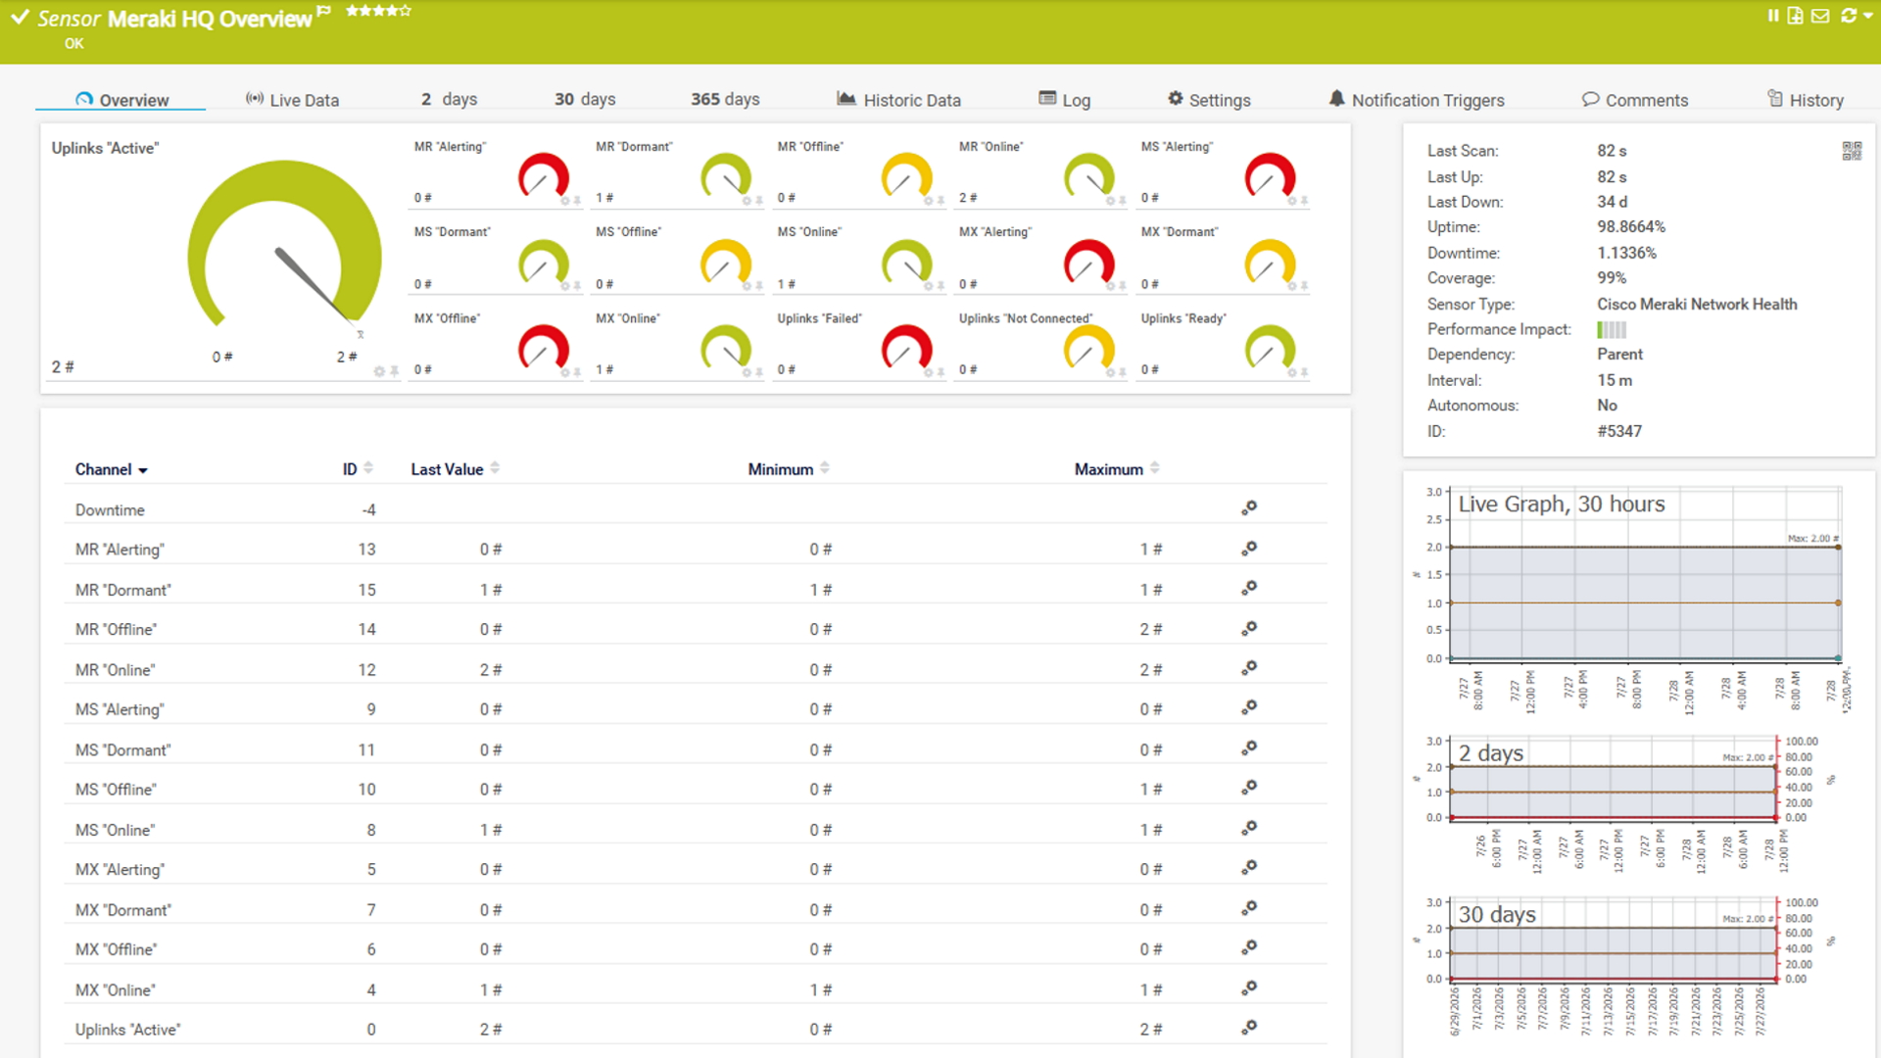Image resolution: width=1881 pixels, height=1058 pixels.
Task: Click the MS "Alerting" small gauge
Action: coord(1270,176)
